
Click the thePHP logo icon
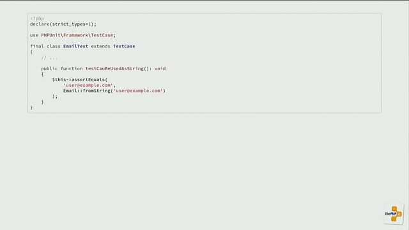(394, 214)
